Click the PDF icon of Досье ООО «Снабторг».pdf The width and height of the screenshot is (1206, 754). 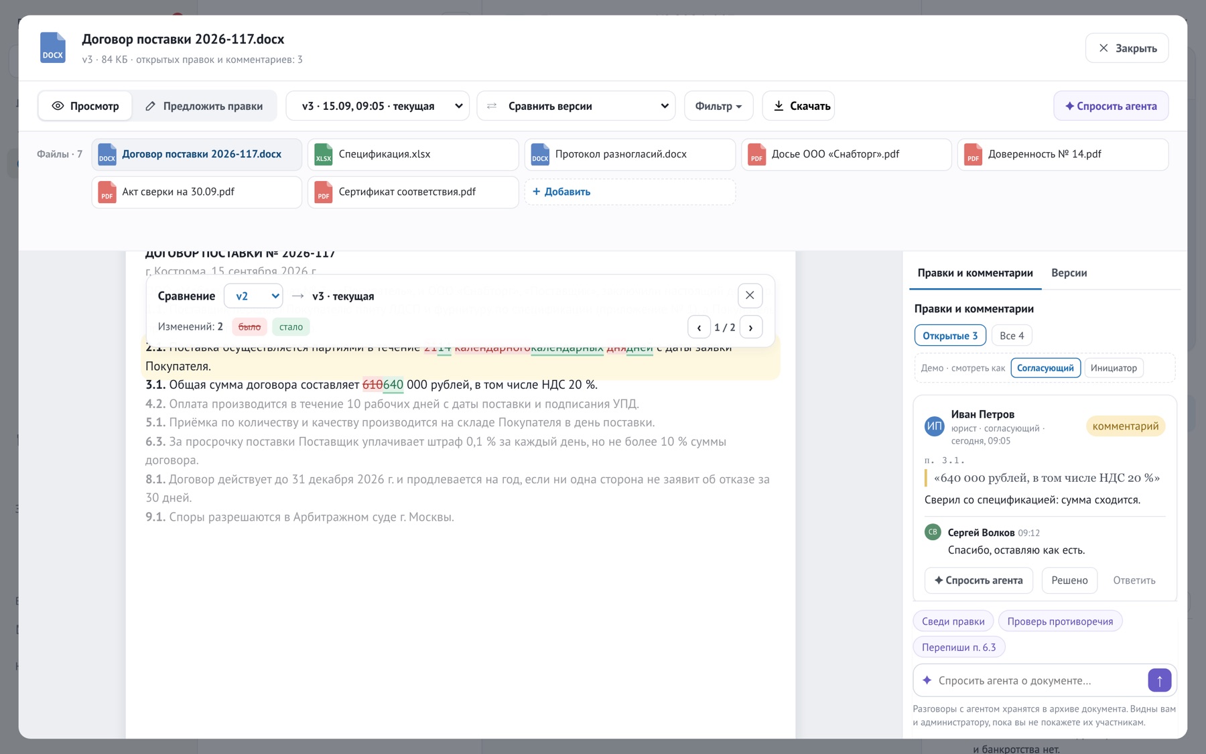[756, 154]
